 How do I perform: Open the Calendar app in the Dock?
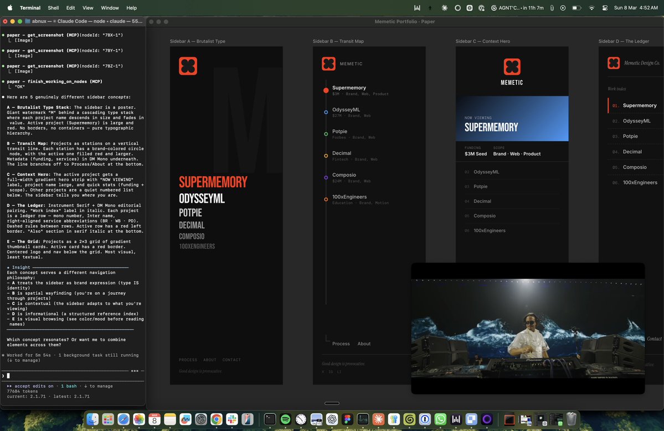tap(155, 419)
